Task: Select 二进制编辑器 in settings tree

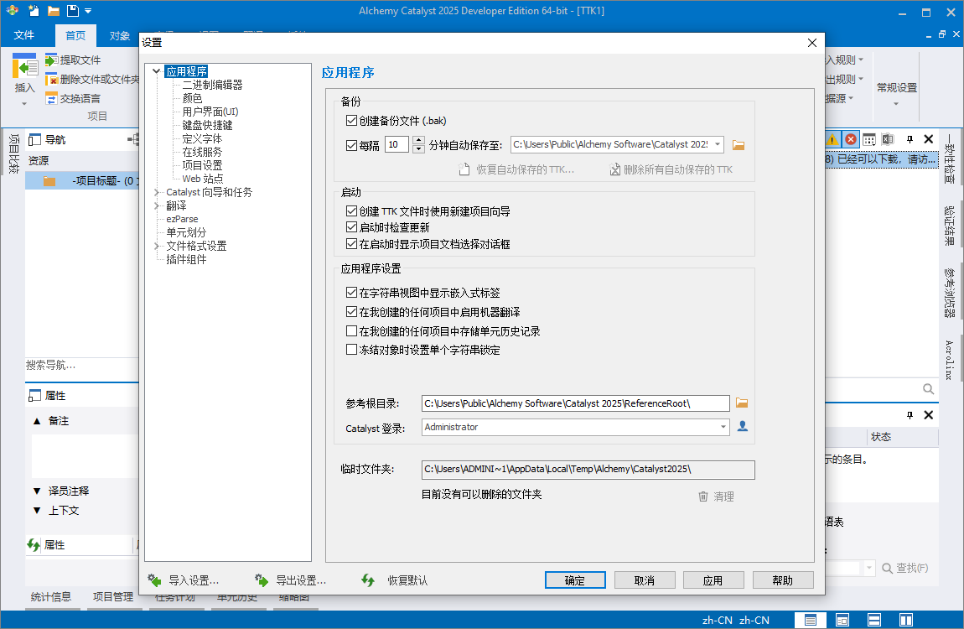Action: (x=212, y=85)
